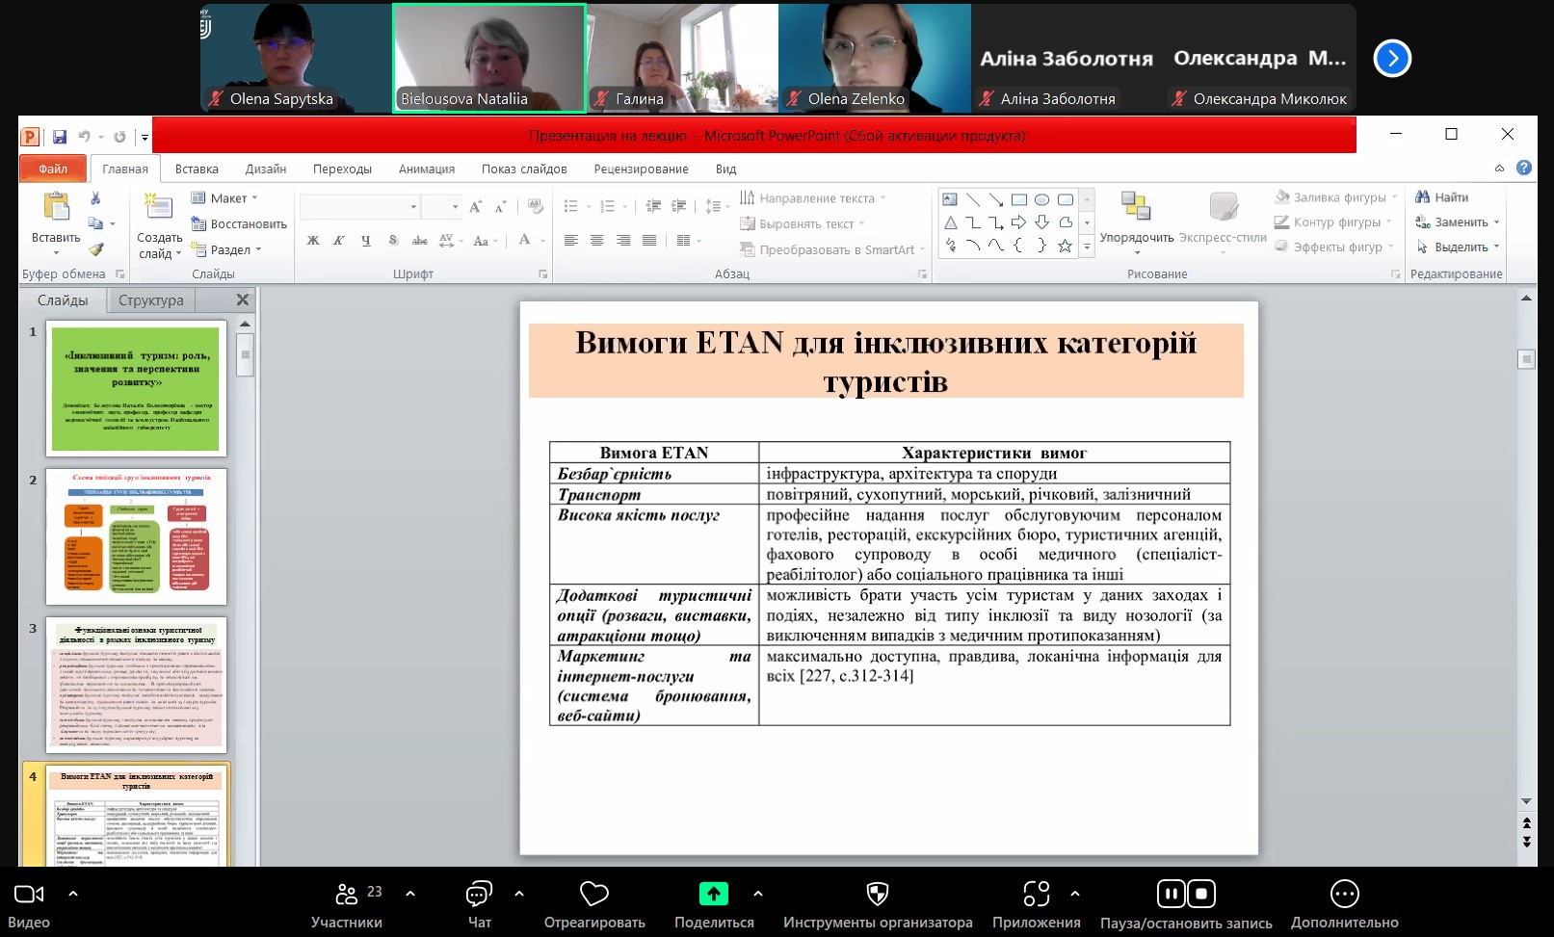This screenshot has height=937, width=1554.
Task: Click the Decrease list indent icon
Action: 653,206
